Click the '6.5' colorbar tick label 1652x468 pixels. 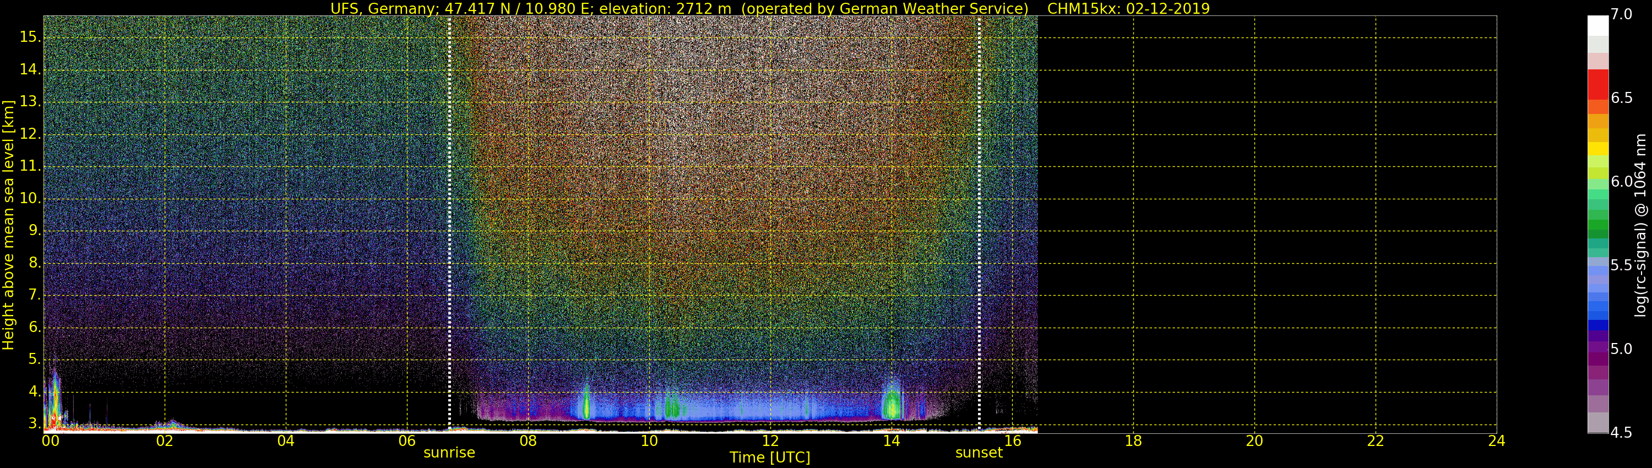pos(1622,98)
